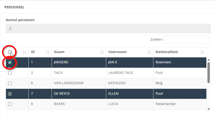Image resolution: width=215 pixels, height=124 pixels.
Task: Click sort arrows in Voornaam column header
Action: coord(149,52)
